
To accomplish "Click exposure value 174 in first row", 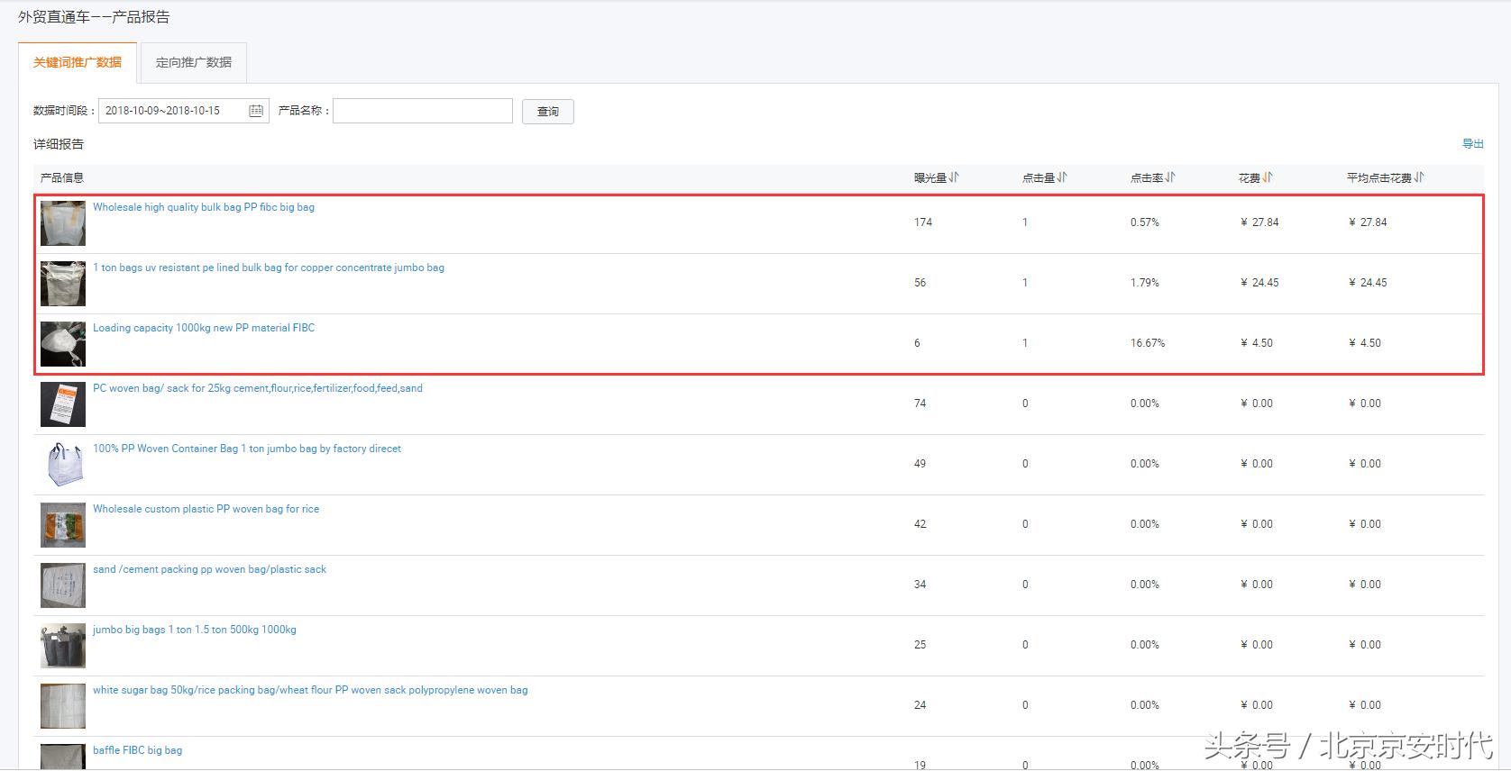I will tap(923, 222).
